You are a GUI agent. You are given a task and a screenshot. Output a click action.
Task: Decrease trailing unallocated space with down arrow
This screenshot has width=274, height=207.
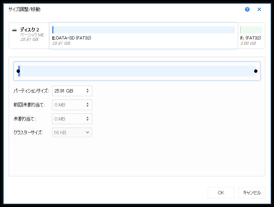coord(88,121)
